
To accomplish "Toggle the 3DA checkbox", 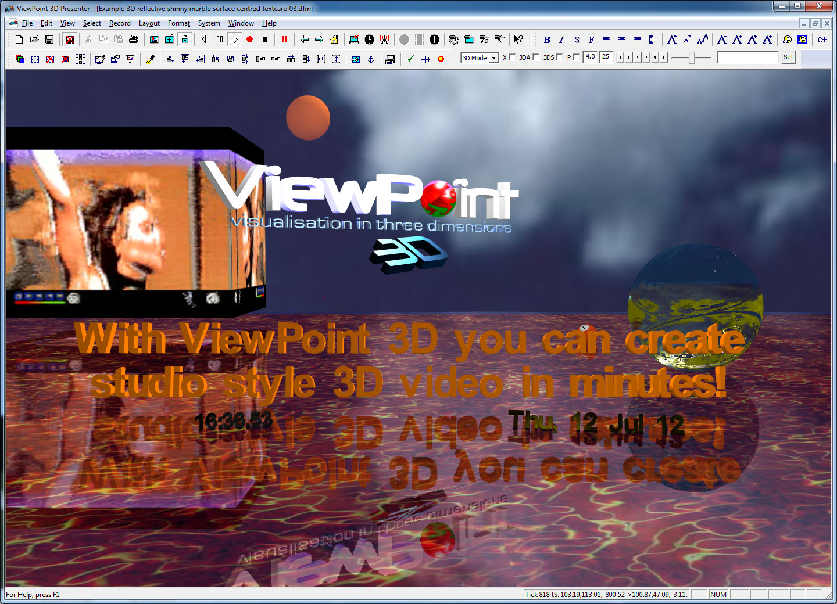I will (536, 57).
